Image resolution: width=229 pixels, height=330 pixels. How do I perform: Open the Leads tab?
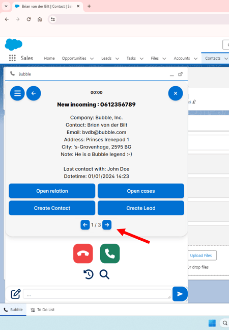click(x=106, y=58)
